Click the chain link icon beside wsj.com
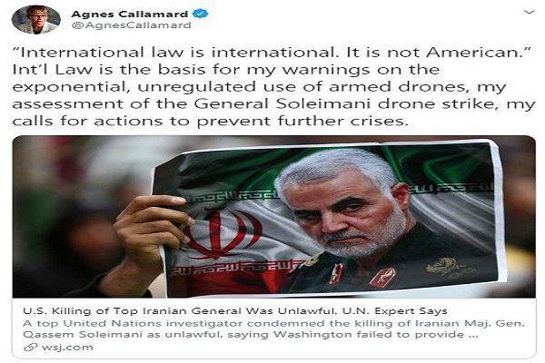The height and width of the screenshot is (363, 545). coord(31,347)
